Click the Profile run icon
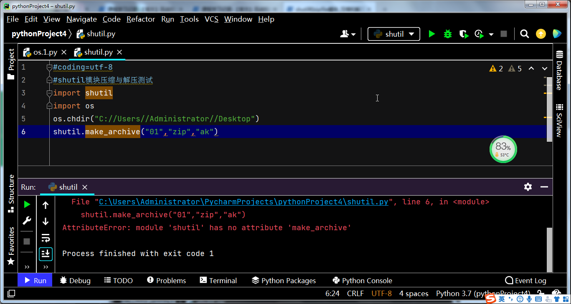This screenshot has width=571, height=304. pos(480,34)
